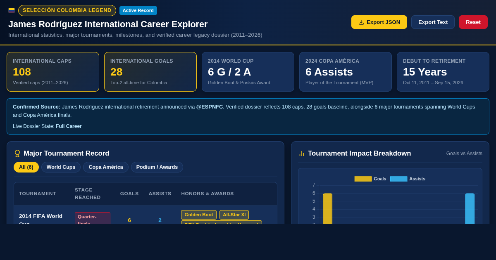Click the Golden Boot award tag

[x=199, y=215]
